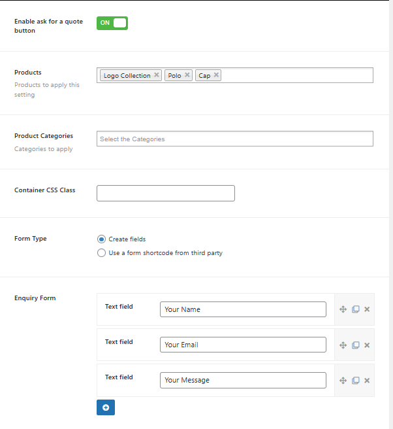393x429 pixels.
Task: Delete the Your Email text field
Action: point(367,345)
